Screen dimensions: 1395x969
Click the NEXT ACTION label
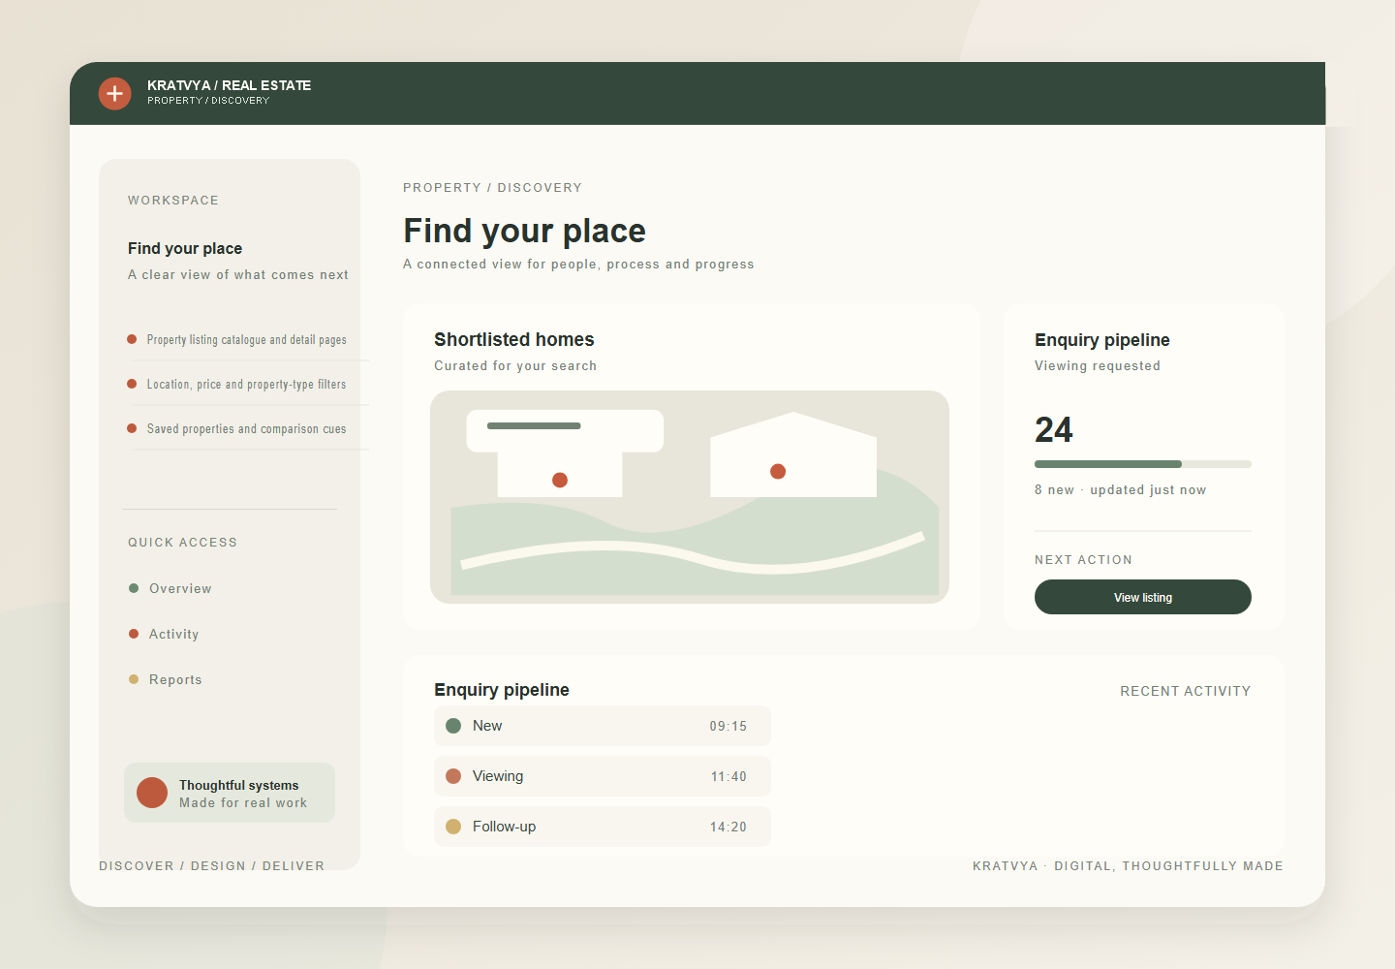(1084, 560)
